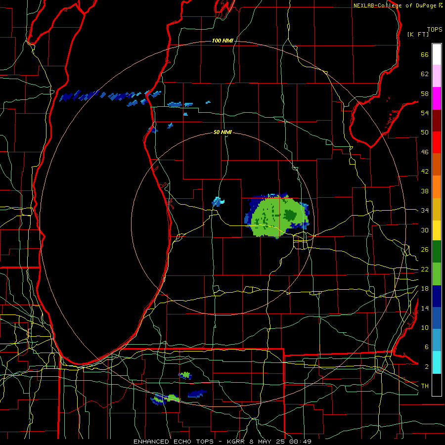
Task: Click the '50' scale label
Action: [425, 132]
